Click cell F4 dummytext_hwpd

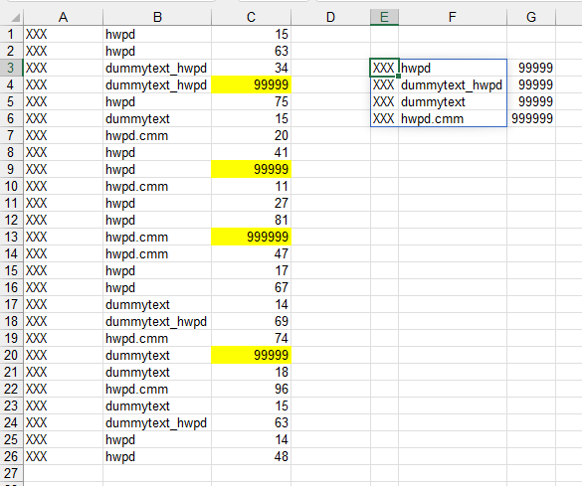click(x=453, y=84)
